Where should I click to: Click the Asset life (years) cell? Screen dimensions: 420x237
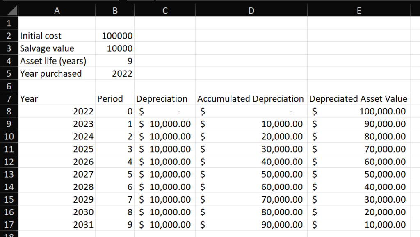click(x=57, y=61)
